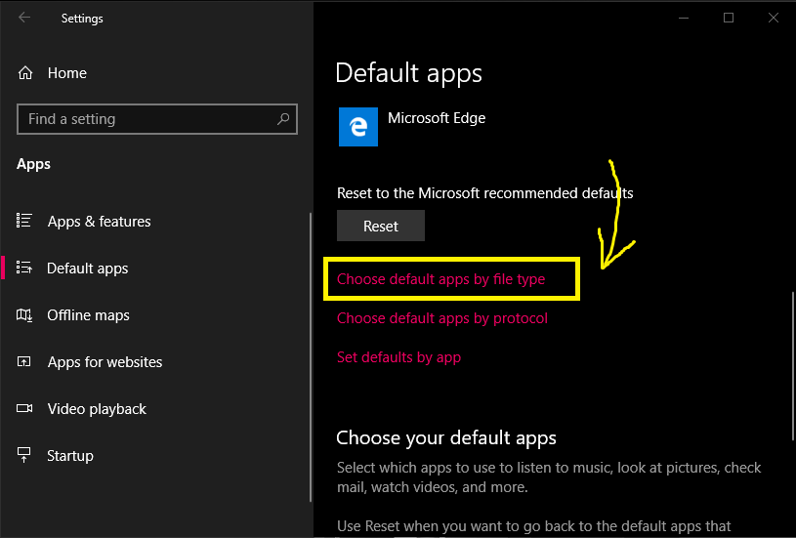Open Choose default apps by protocol
Screen dimensions: 796x538
click(442, 318)
